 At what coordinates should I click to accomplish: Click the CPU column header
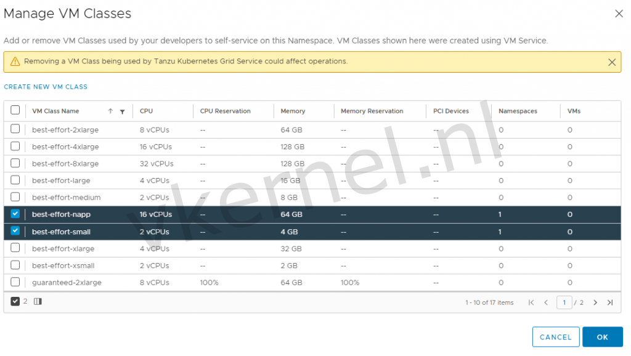click(145, 111)
